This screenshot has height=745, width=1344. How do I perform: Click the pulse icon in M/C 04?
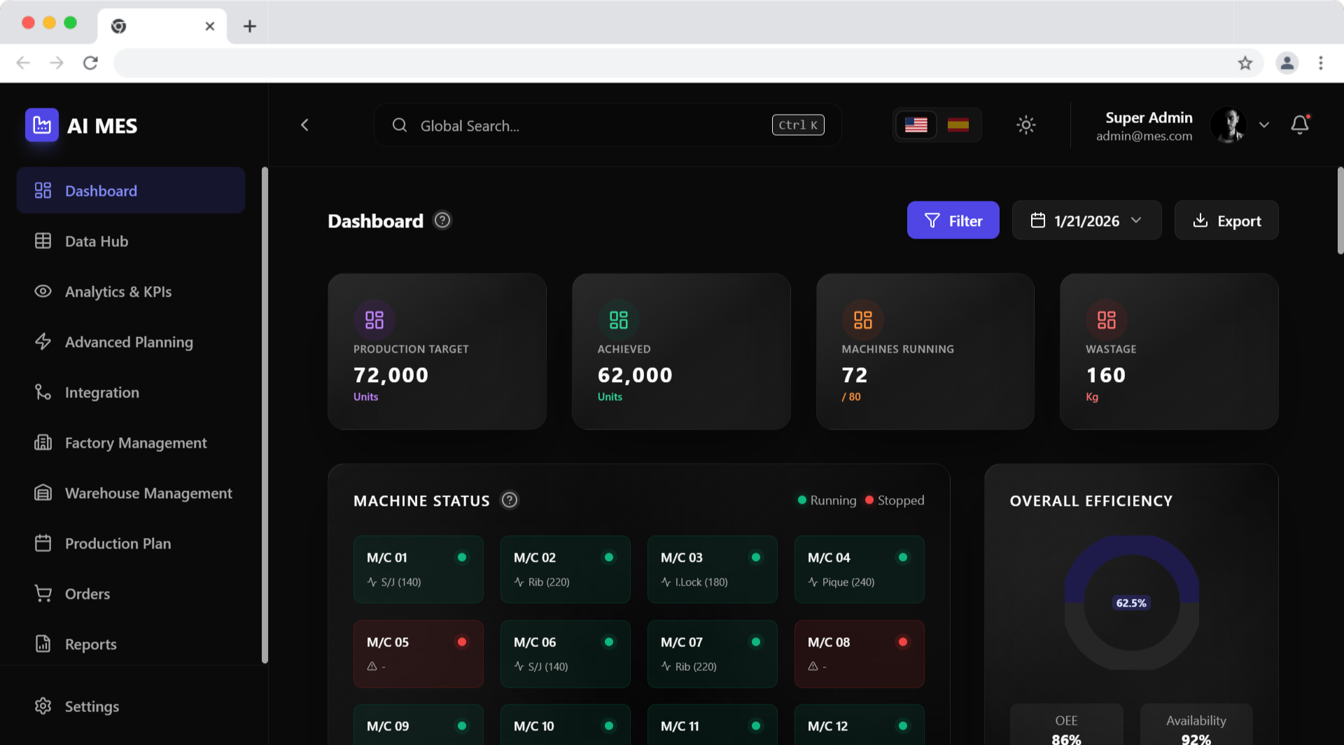[x=813, y=582]
